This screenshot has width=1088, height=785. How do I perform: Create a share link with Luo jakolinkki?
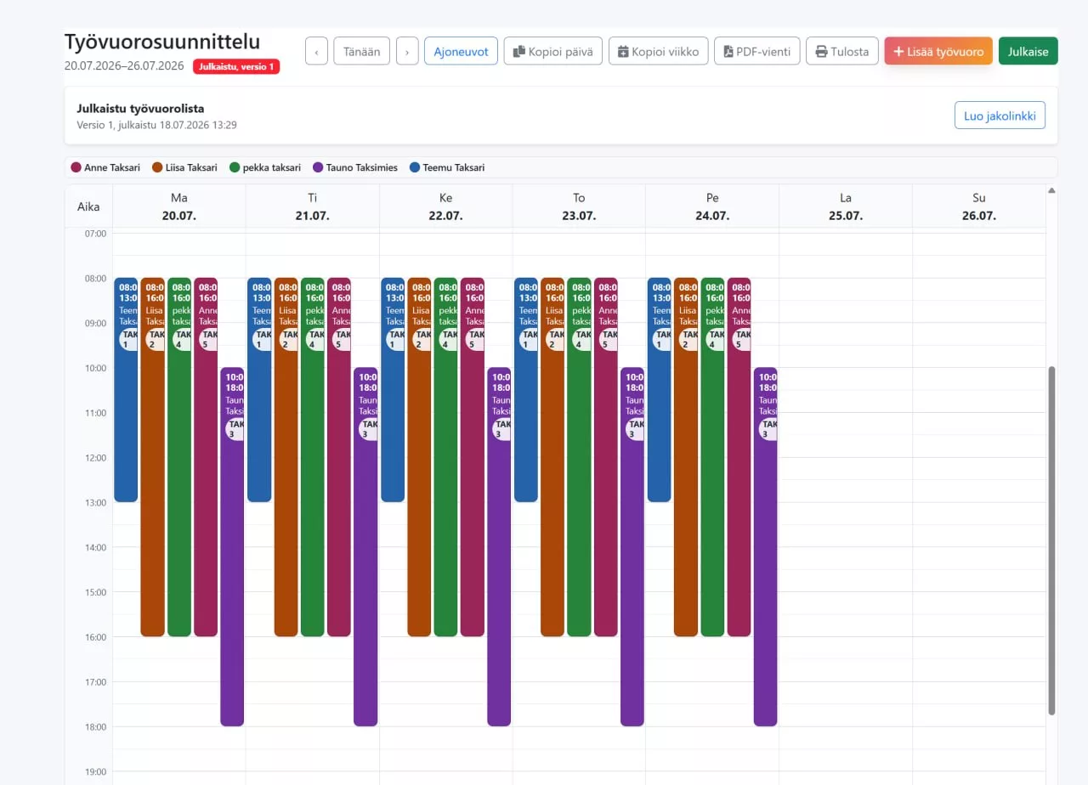[1000, 116]
